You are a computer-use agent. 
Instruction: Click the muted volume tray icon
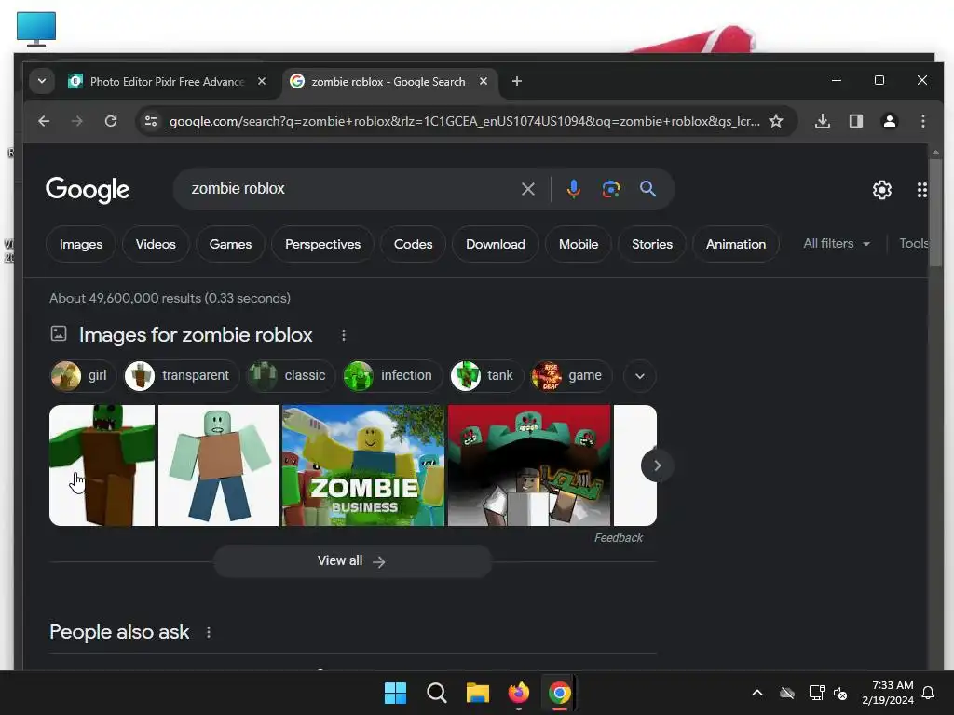click(841, 693)
